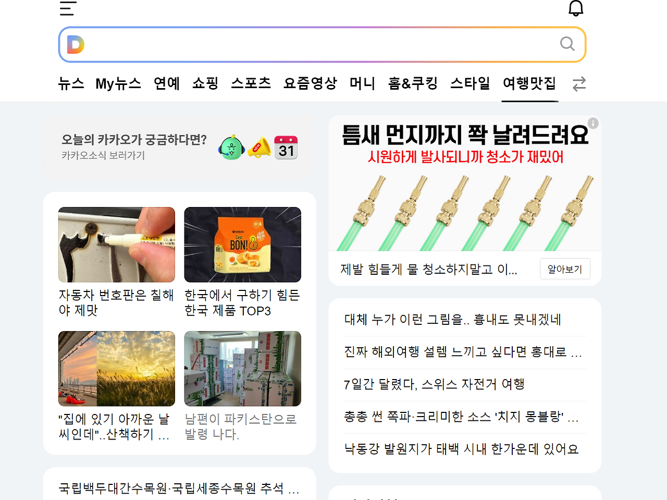Switch to the 머니 tab

(362, 83)
